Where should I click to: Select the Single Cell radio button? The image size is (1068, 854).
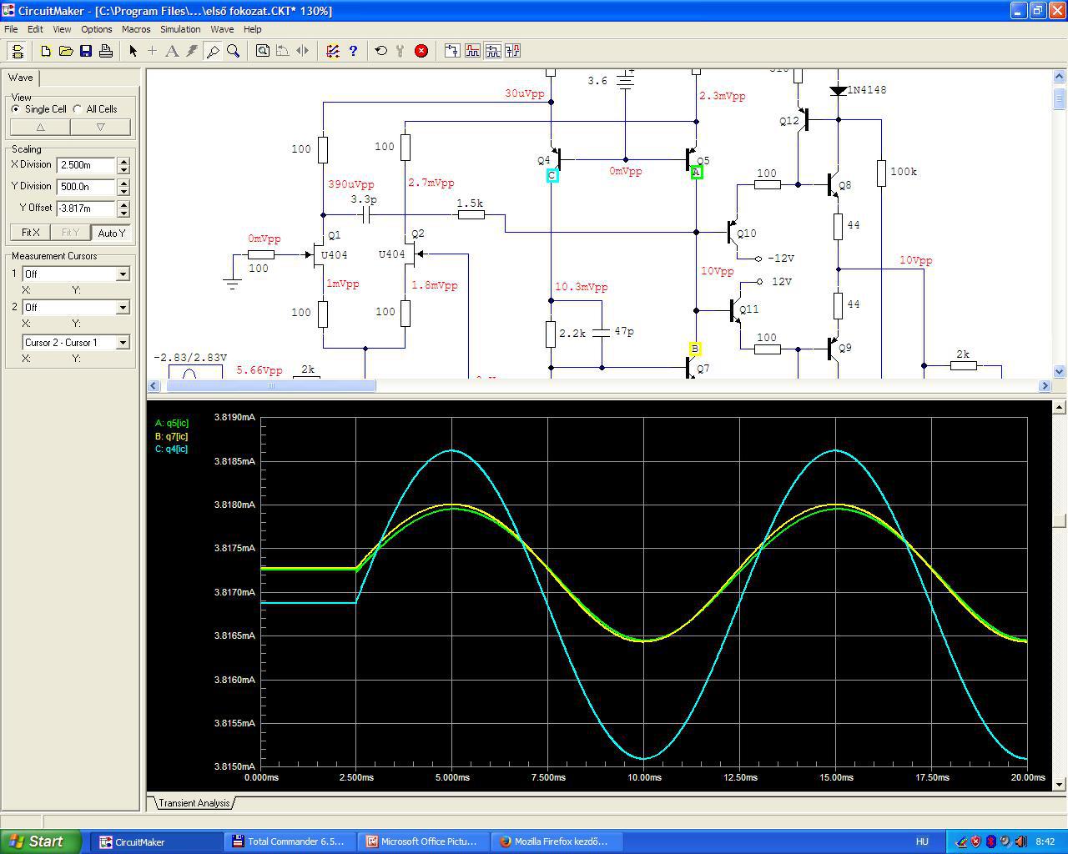[x=16, y=109]
